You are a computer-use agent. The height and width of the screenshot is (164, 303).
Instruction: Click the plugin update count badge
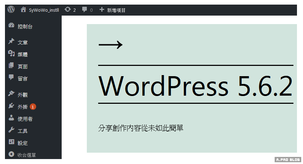coord(33,107)
